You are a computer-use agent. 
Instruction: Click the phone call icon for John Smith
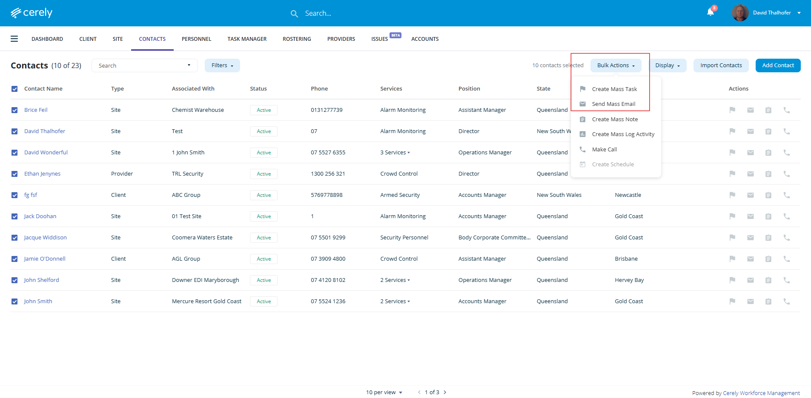point(786,301)
